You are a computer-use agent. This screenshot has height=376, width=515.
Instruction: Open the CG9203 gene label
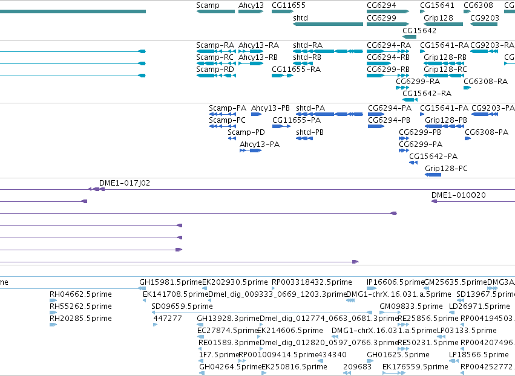[x=485, y=18]
